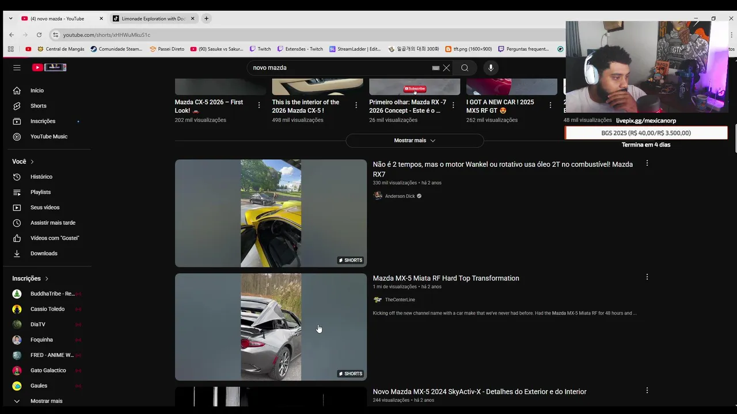Screen dimensions: 737x414
Task: Activate voice search microphone
Action: [491, 68]
